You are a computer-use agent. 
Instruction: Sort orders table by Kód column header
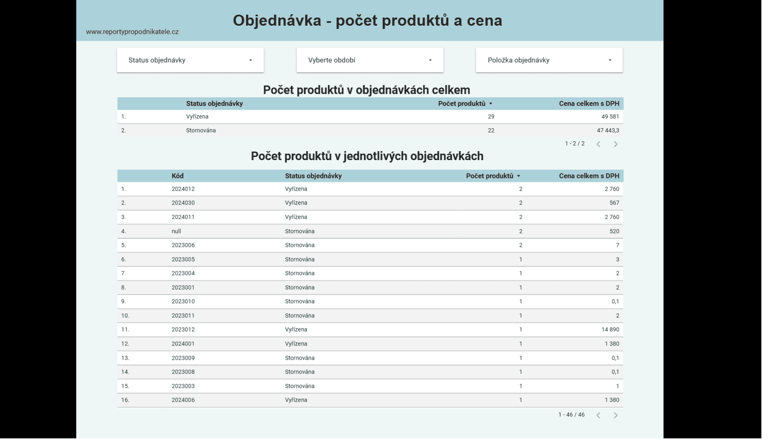[x=177, y=176]
